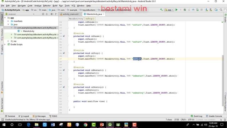The height and width of the screenshot is (128, 227).
Task: Open the TODO tool window
Action: pos(53,116)
